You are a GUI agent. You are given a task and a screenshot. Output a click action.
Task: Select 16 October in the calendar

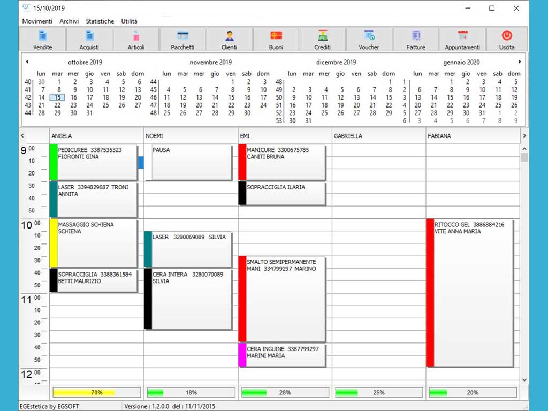point(74,97)
